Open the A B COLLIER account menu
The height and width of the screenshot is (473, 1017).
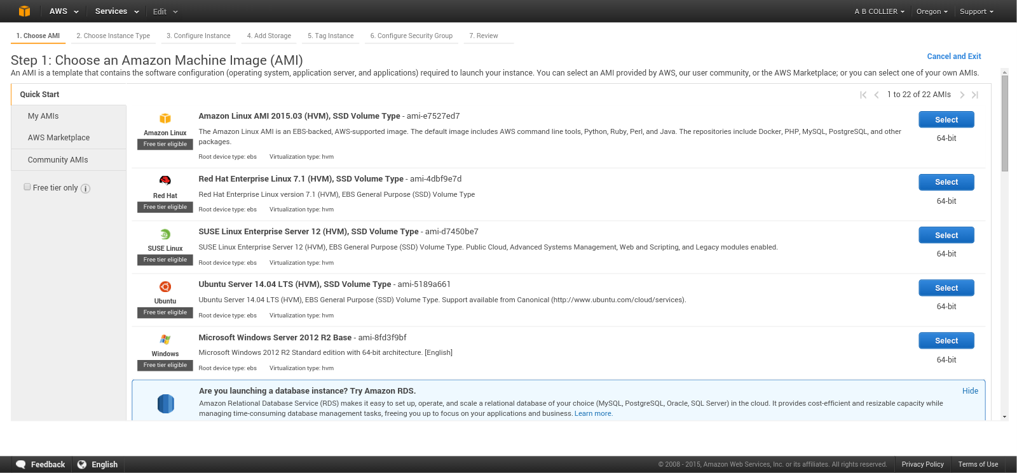click(x=879, y=11)
